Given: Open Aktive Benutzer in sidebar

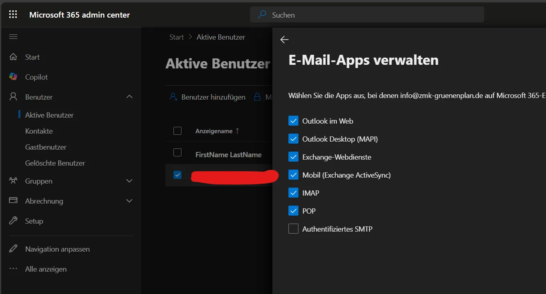Looking at the screenshot, I should (x=49, y=115).
